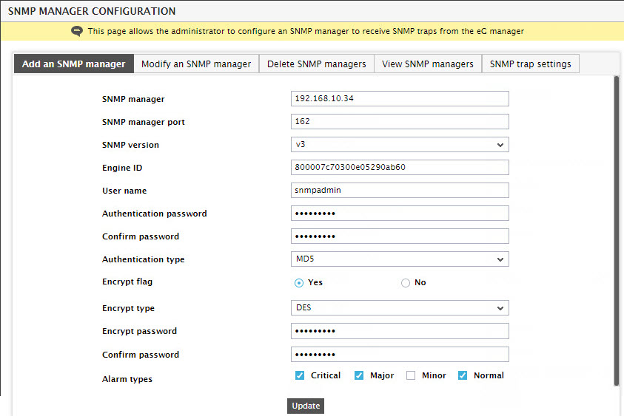This screenshot has width=624, height=416.
Task: Click Confirm password field below Authentication password
Action: [x=400, y=236]
